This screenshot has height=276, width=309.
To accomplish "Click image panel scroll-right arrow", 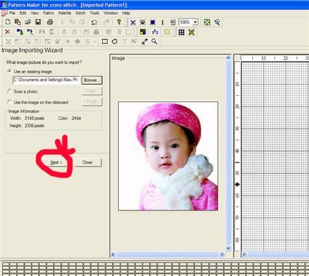I will tap(222, 255).
